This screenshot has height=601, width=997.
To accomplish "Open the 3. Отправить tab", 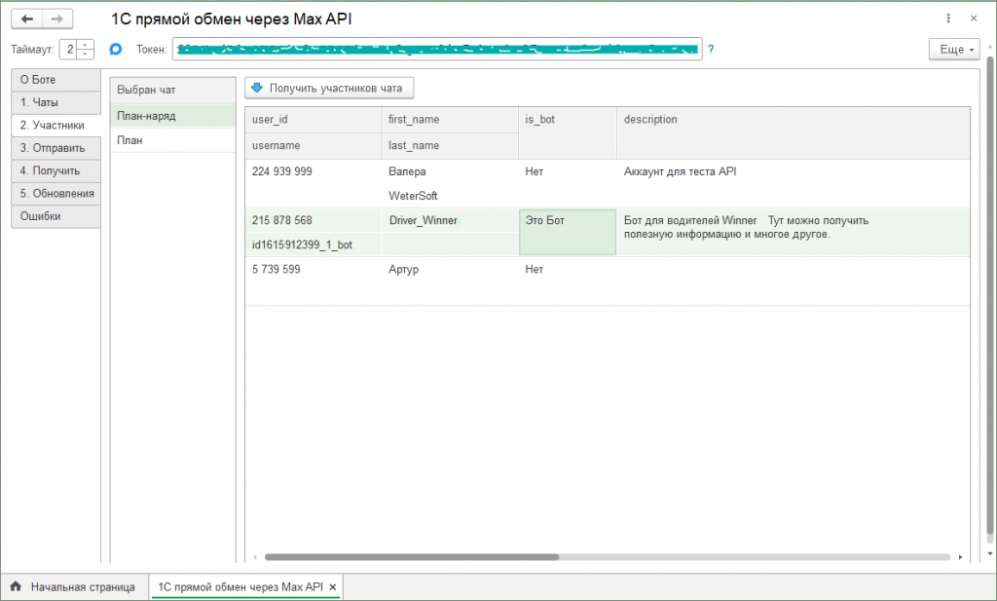I will (x=55, y=148).
